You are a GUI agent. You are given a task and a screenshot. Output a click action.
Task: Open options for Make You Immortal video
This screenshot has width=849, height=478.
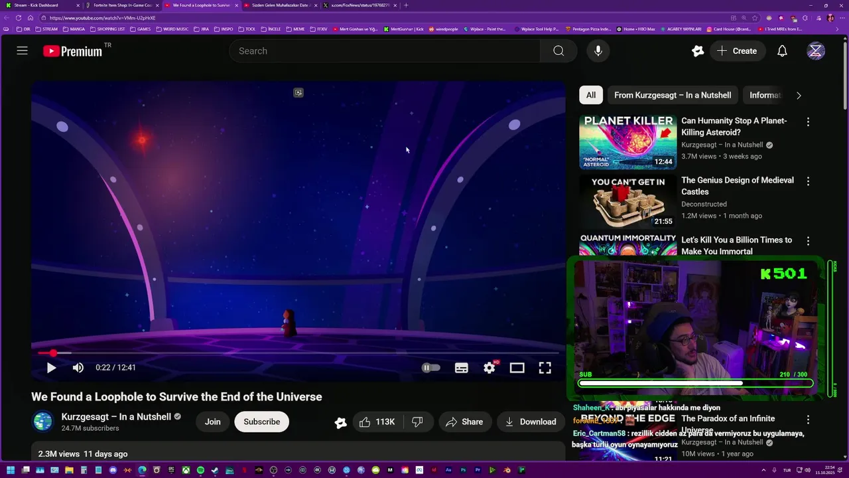[808, 241]
